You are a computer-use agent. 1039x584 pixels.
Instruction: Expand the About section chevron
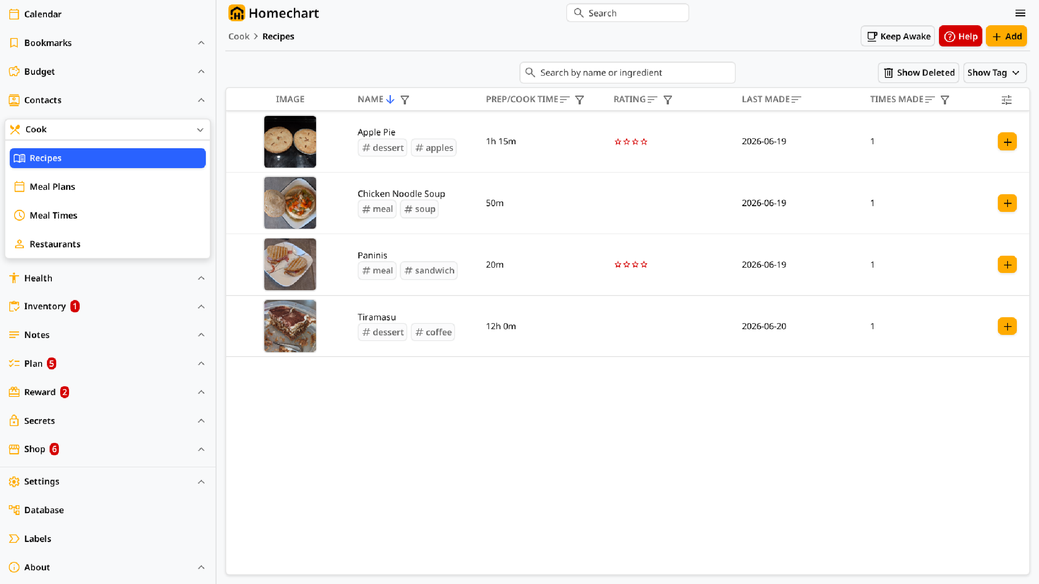click(201, 567)
